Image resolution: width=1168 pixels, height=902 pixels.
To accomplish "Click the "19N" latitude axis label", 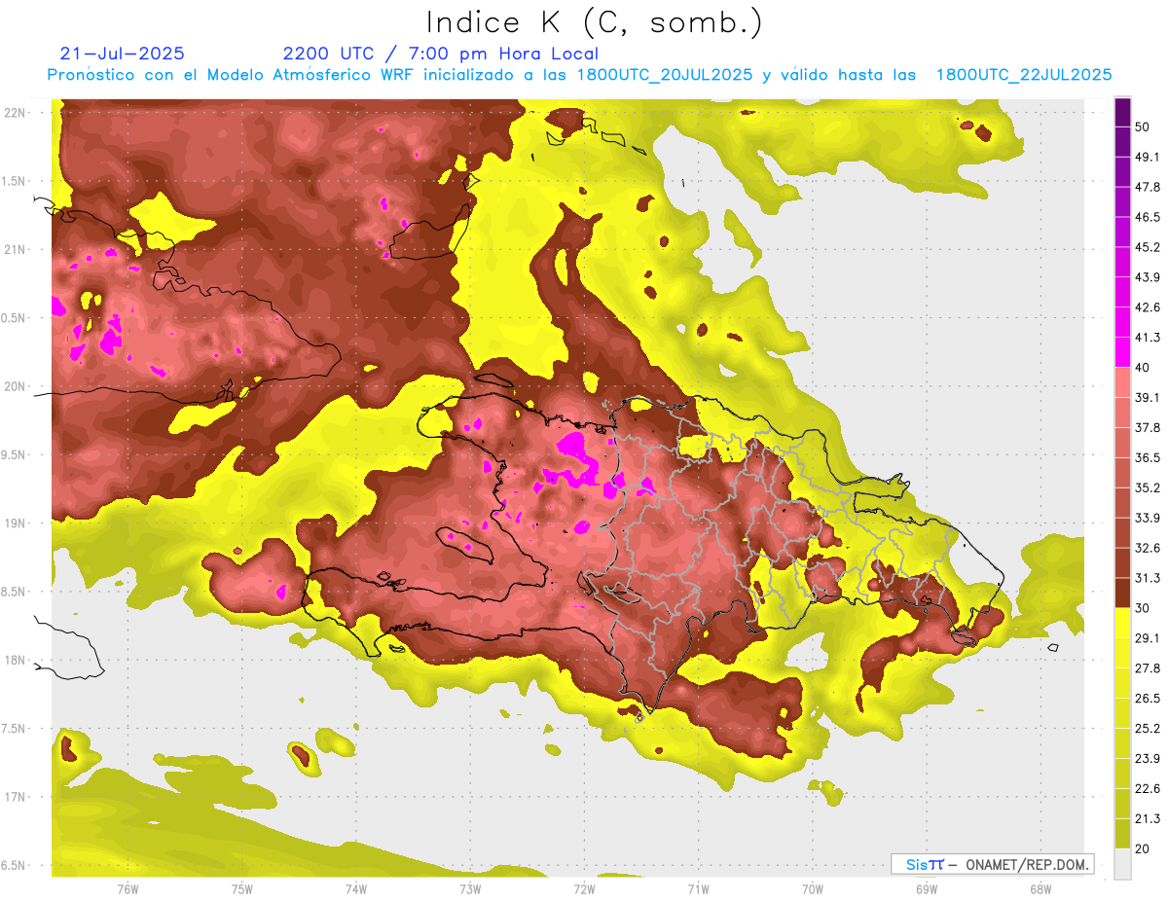I will pyautogui.click(x=15, y=523).
